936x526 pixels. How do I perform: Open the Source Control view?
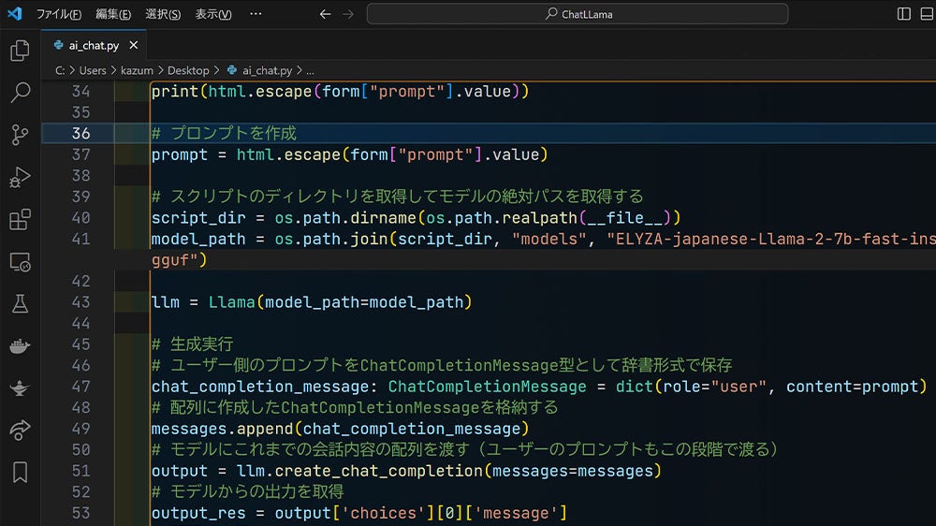coord(20,135)
